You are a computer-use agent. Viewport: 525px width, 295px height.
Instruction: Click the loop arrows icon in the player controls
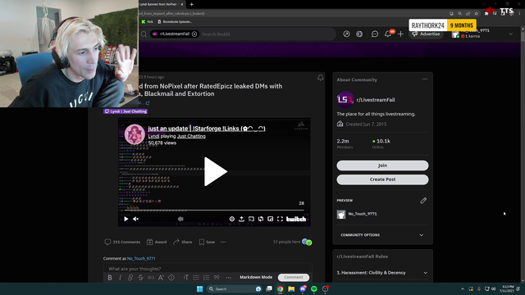(261, 219)
